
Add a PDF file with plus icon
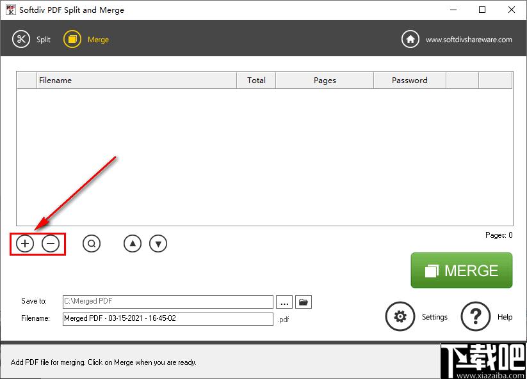coord(25,244)
